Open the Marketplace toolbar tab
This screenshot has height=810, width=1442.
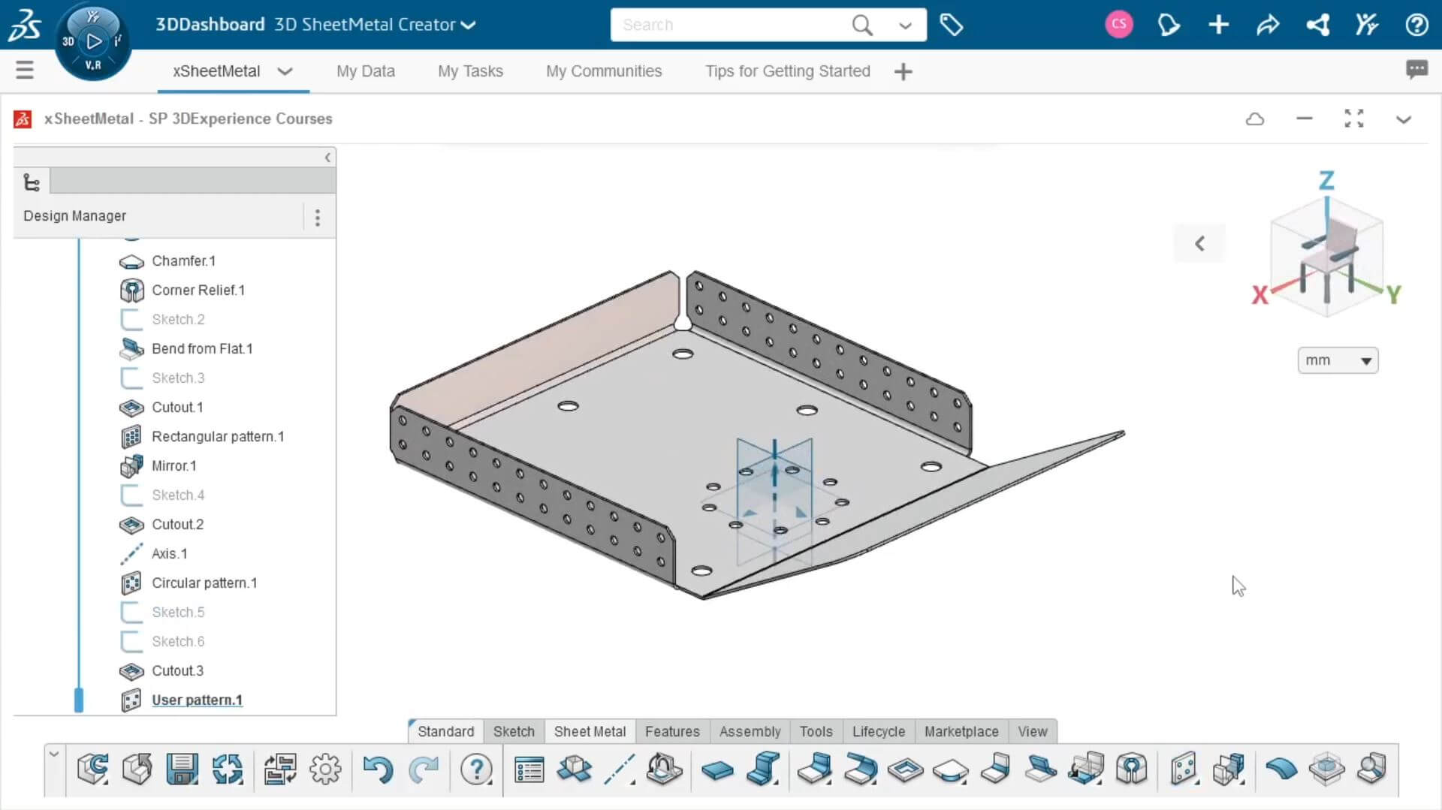961,731
